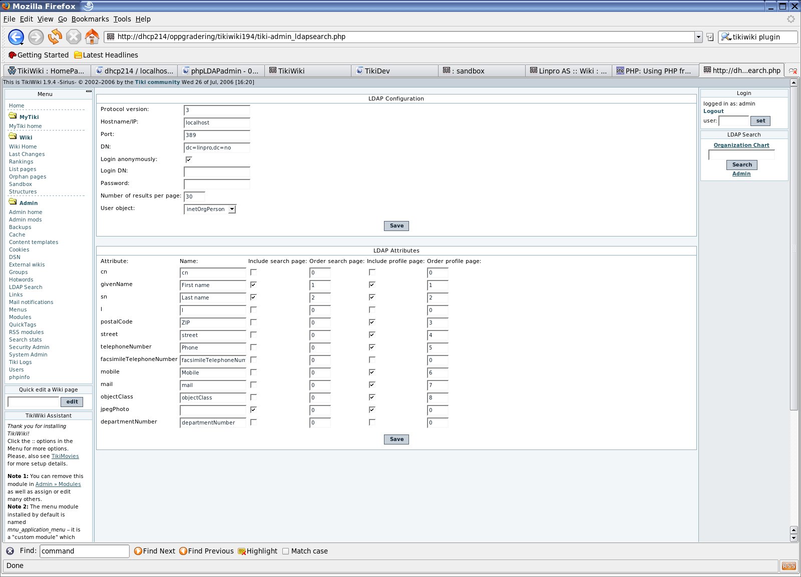The width and height of the screenshot is (801, 577).
Task: Click the search engine icon in the search box
Action: 726,37
